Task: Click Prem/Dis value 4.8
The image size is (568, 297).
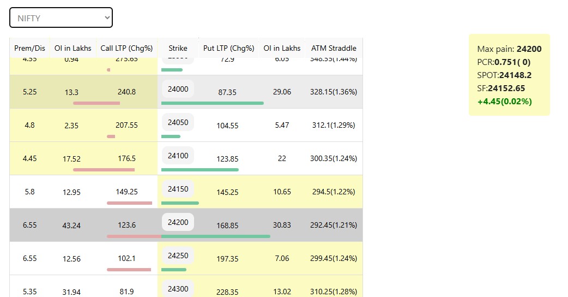Action: point(29,125)
